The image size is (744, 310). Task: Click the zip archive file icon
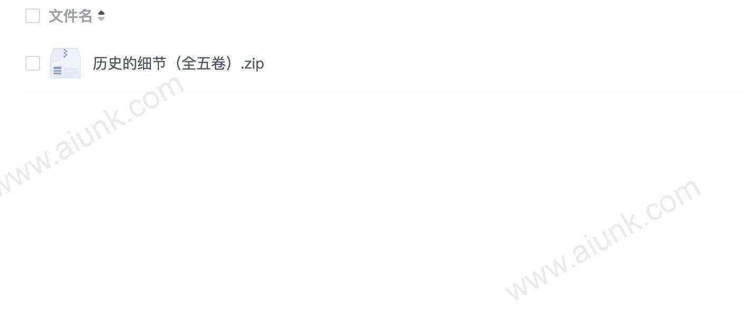(x=65, y=63)
